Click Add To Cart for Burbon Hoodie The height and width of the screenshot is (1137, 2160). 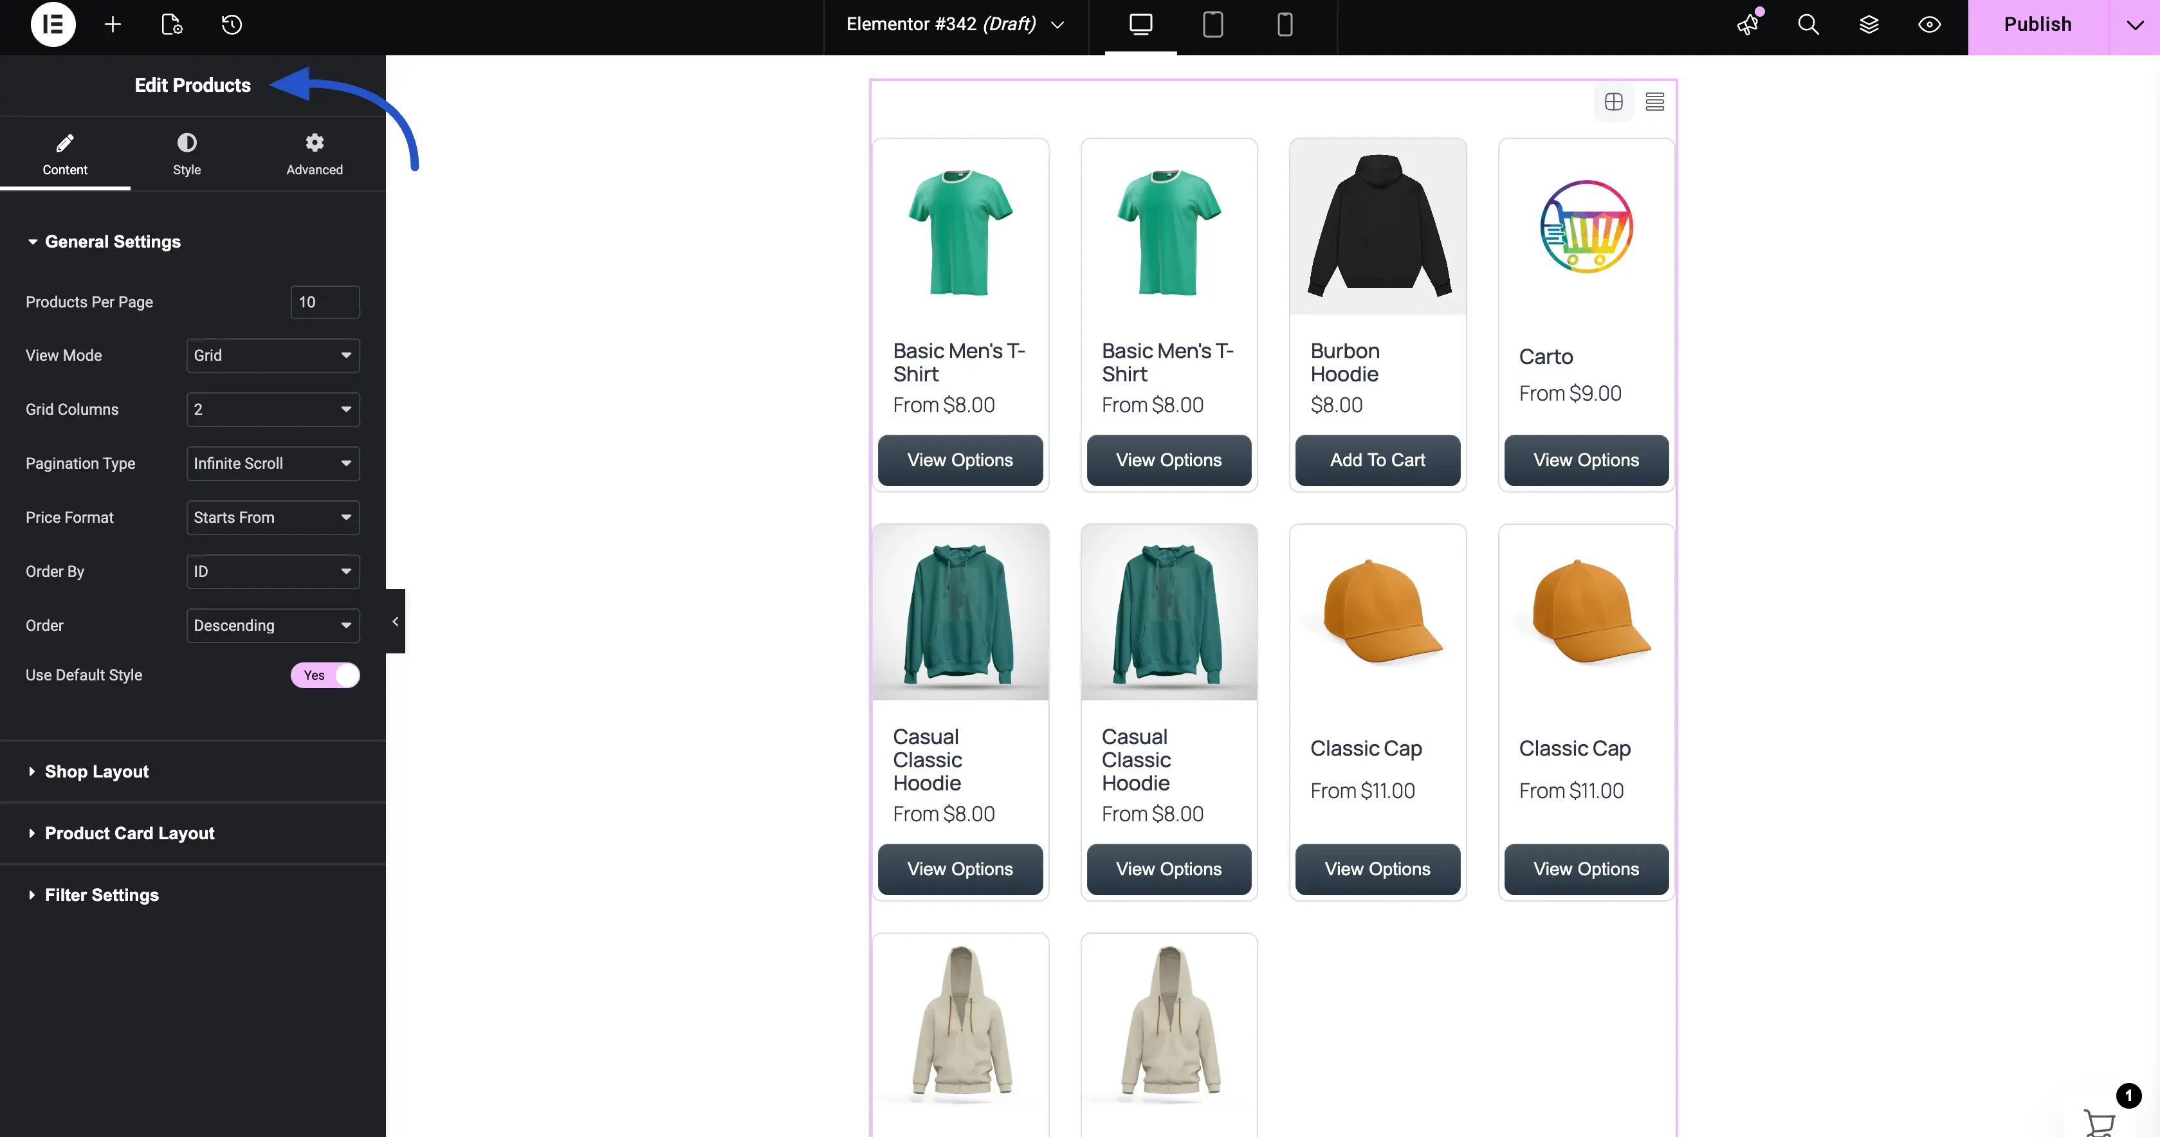(x=1376, y=460)
